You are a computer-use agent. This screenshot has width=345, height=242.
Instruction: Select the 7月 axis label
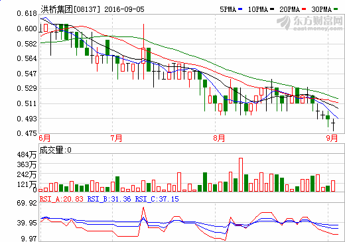117,138
